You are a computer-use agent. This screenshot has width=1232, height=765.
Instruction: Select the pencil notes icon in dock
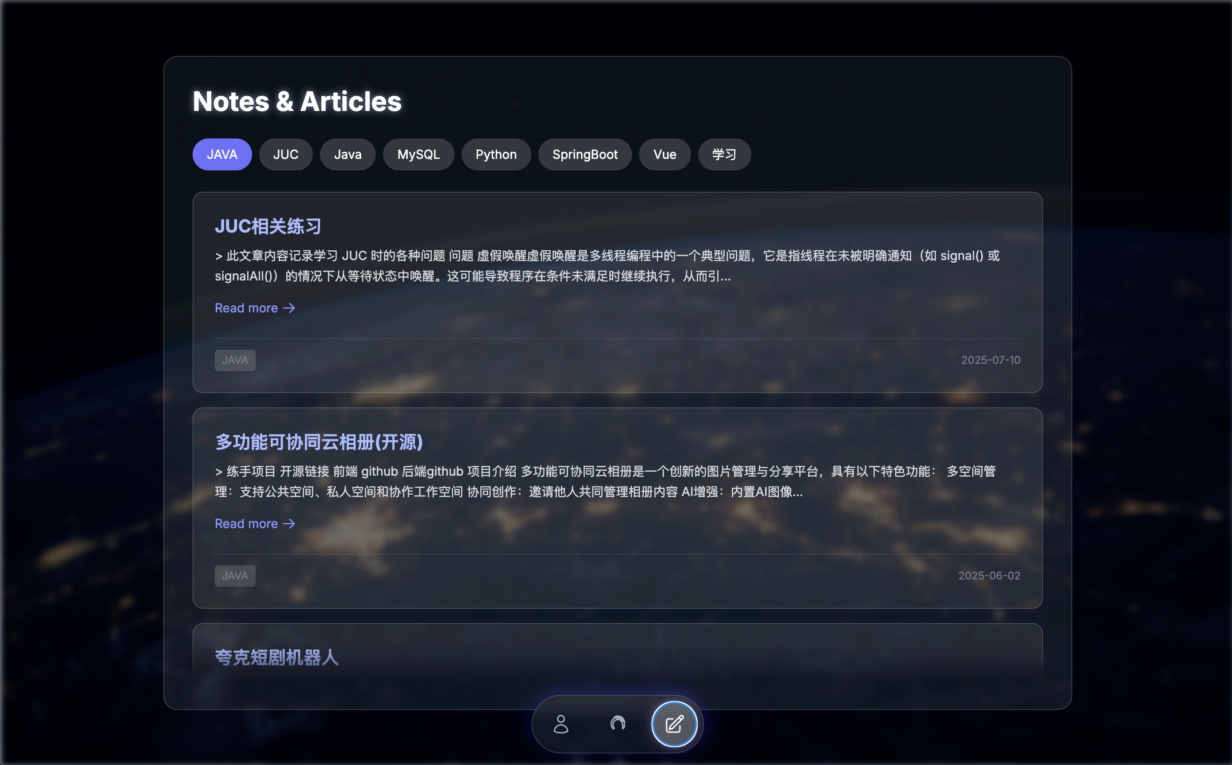674,724
